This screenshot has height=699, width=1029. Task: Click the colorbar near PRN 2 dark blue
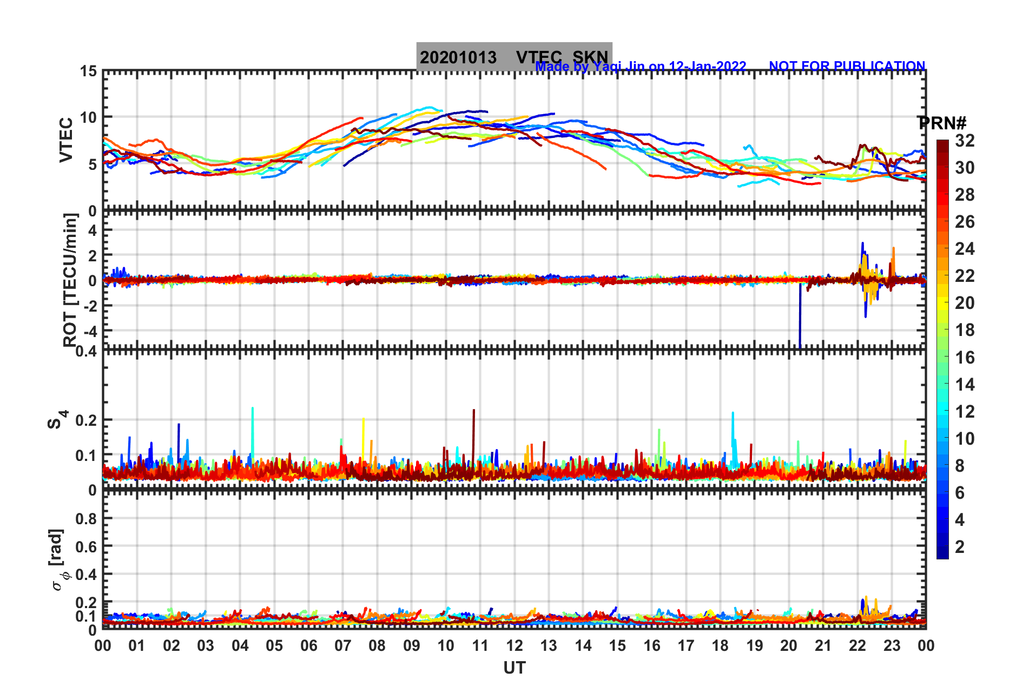[942, 547]
